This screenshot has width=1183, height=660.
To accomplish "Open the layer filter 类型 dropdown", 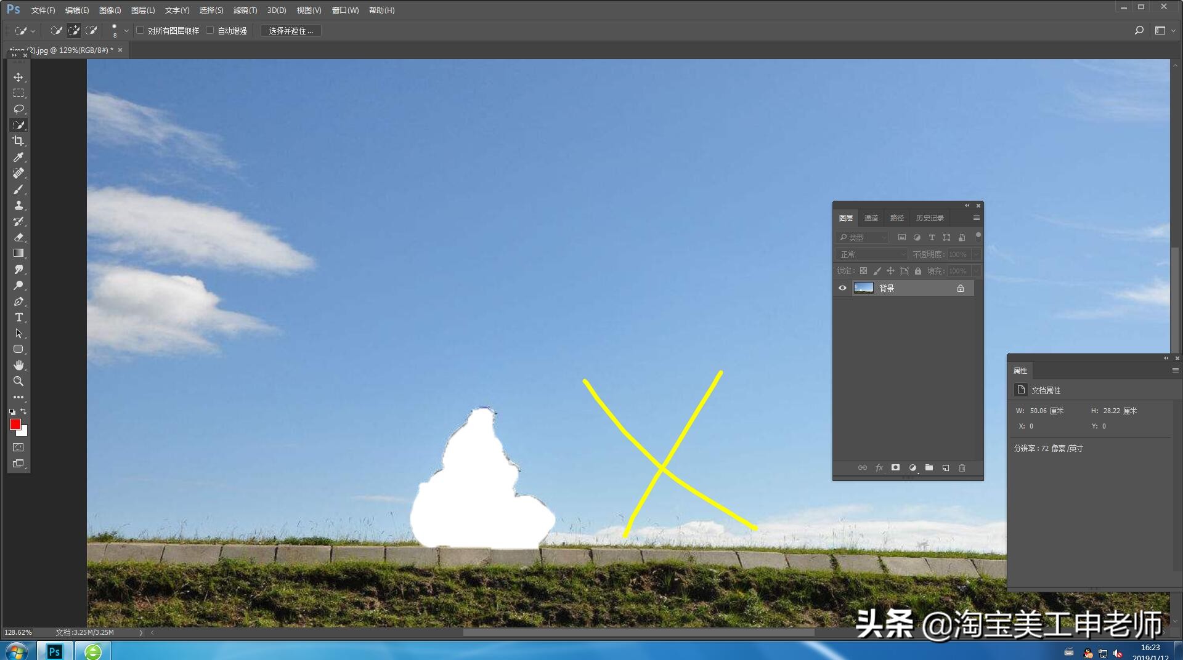I will coord(863,238).
